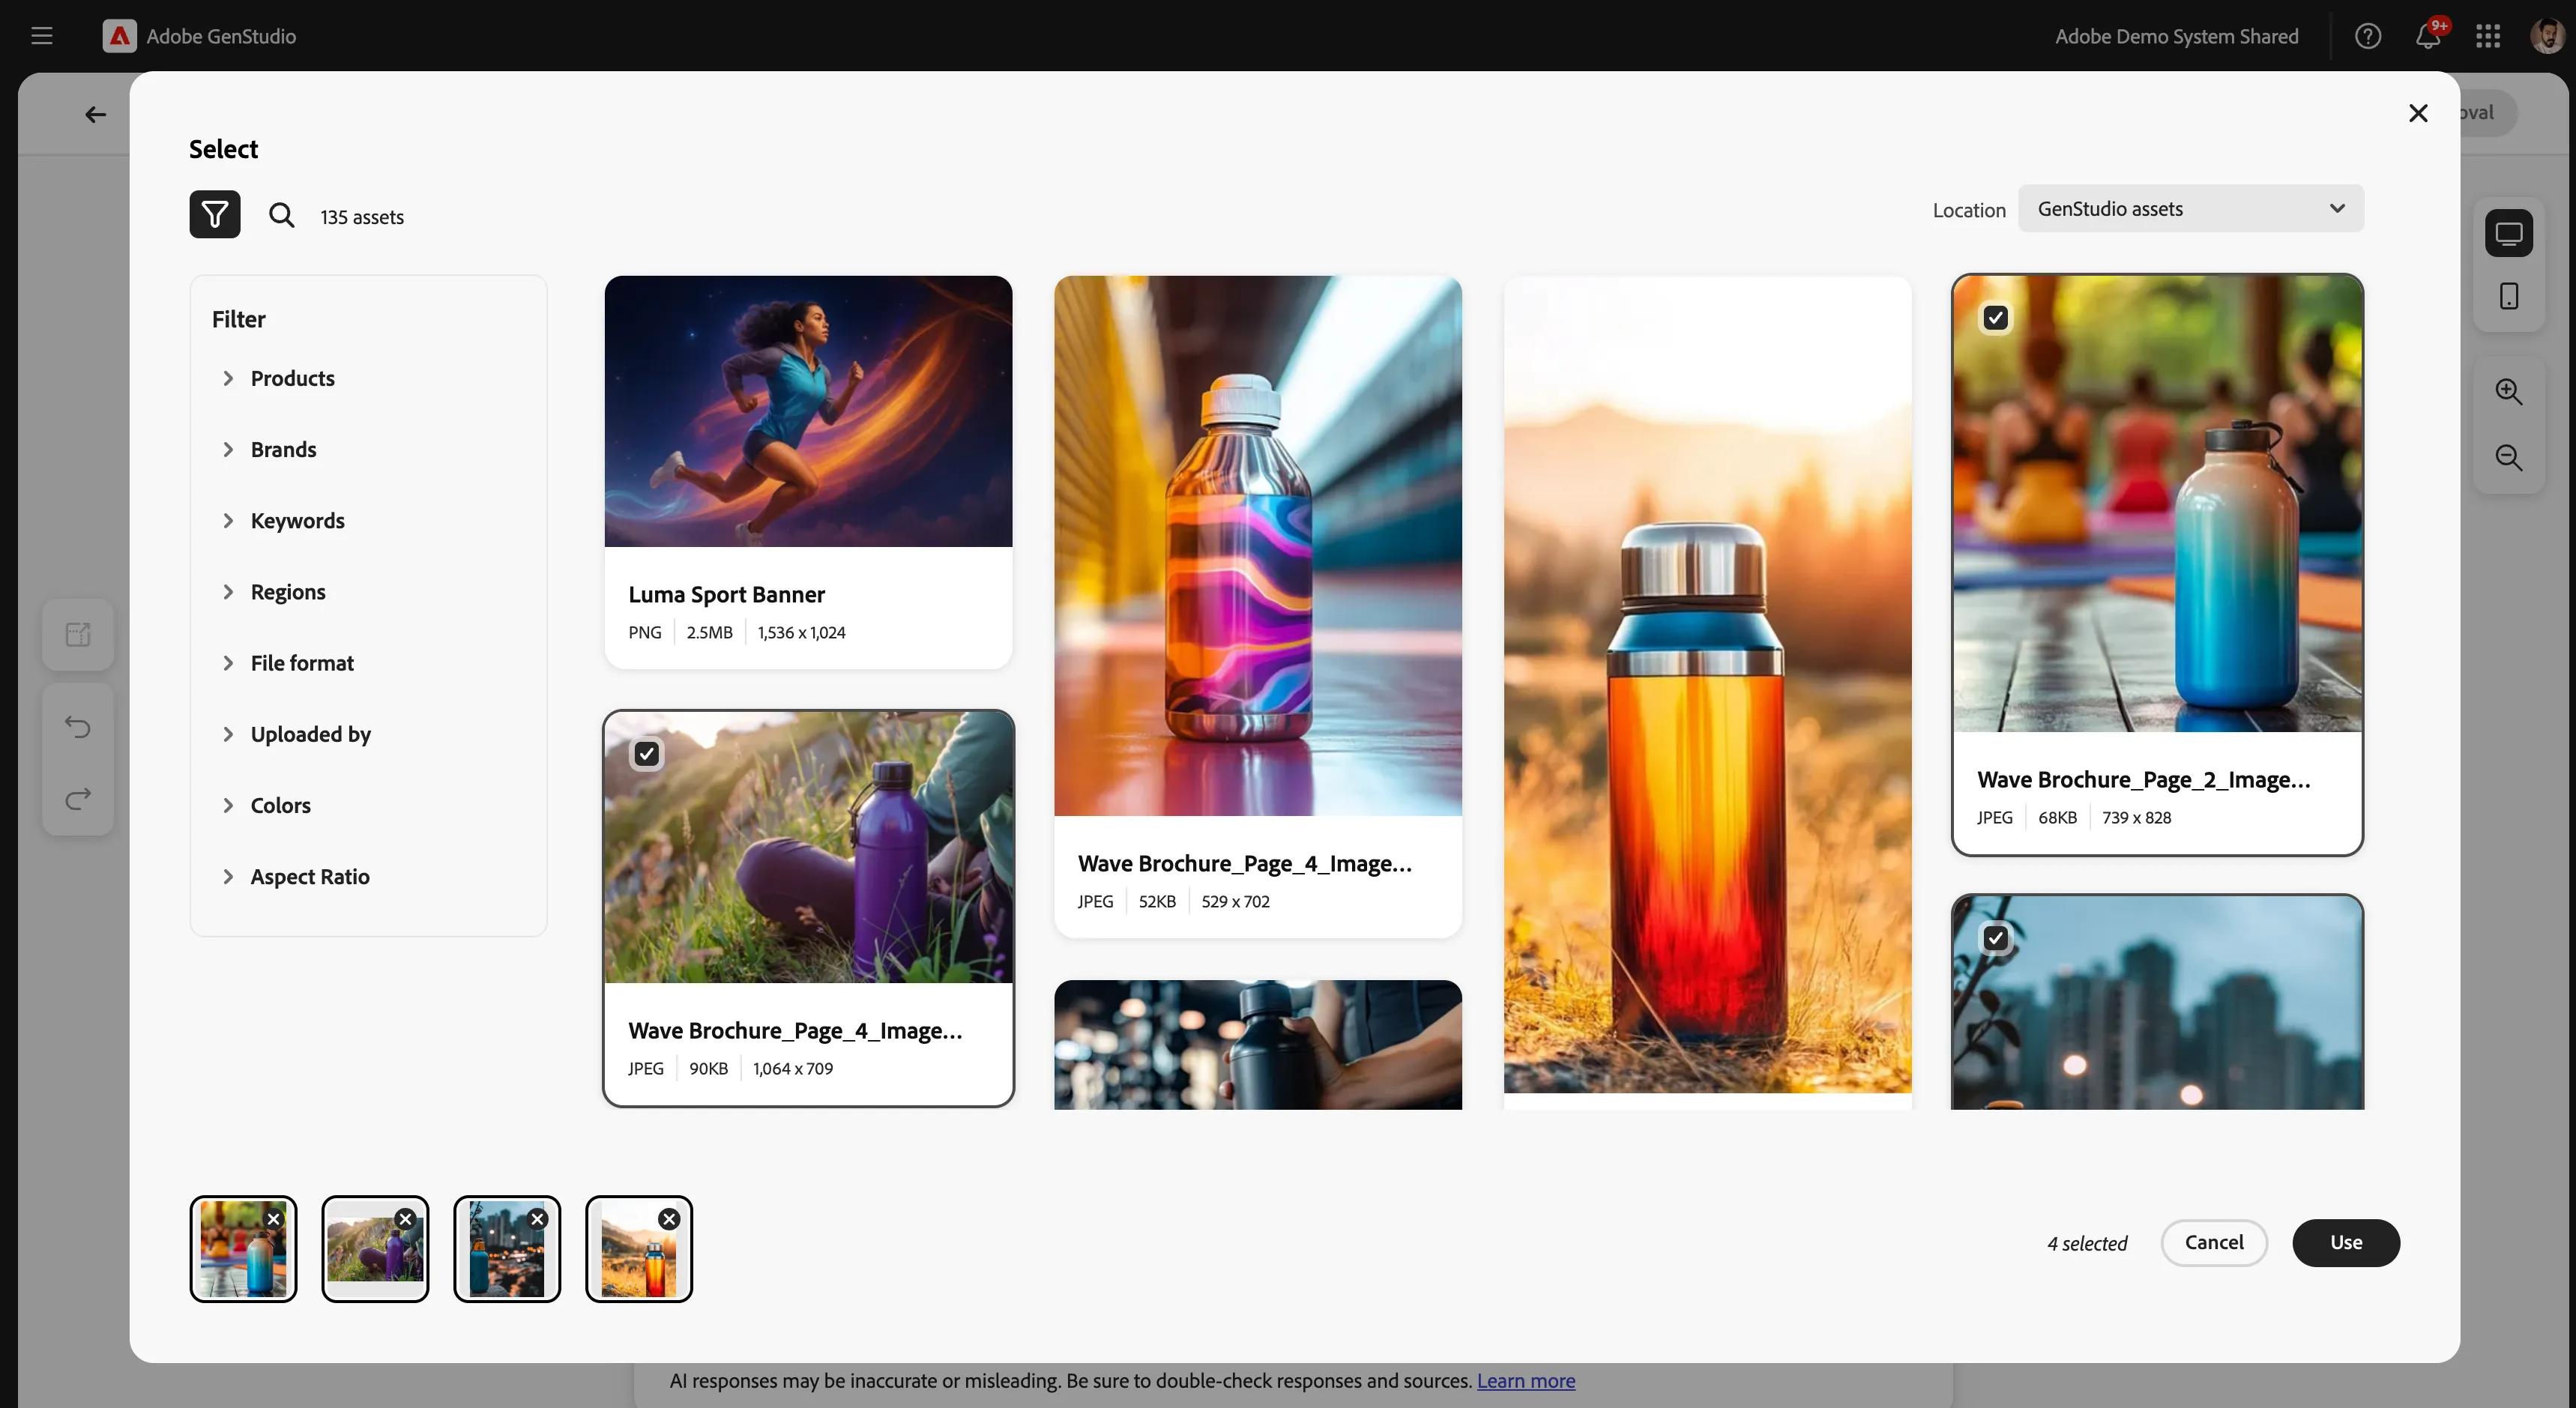Image resolution: width=2576 pixels, height=1408 pixels.
Task: Uncheck city skyline image checkbox
Action: coord(1996,938)
